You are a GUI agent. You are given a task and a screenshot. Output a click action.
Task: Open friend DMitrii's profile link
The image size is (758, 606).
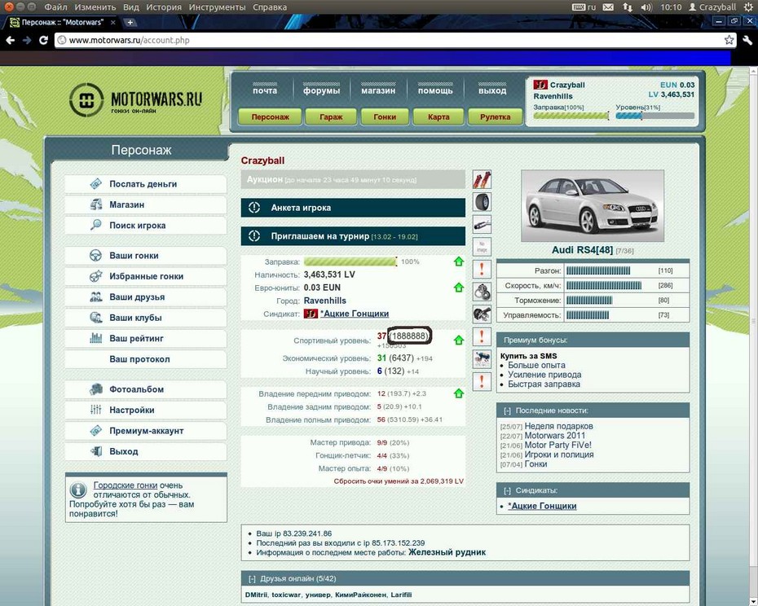[256, 595]
